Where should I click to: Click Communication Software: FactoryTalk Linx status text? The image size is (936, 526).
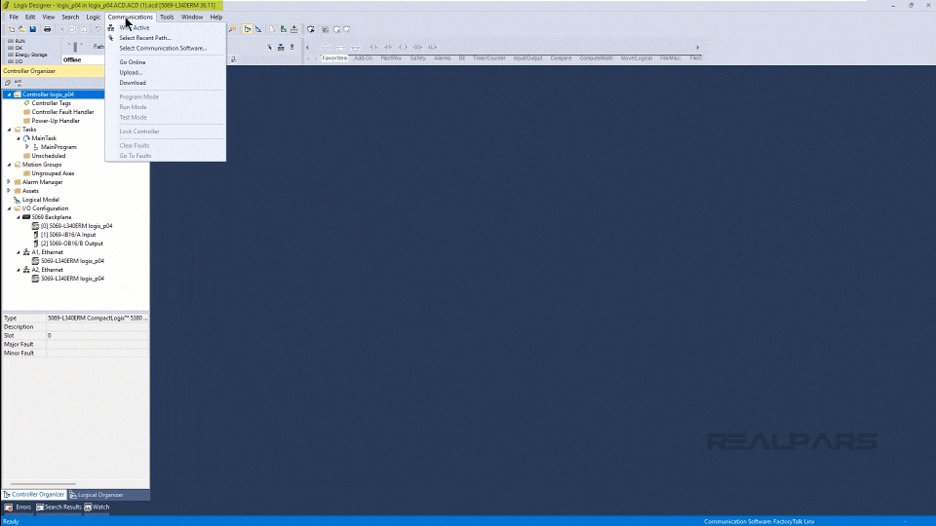[759, 522]
